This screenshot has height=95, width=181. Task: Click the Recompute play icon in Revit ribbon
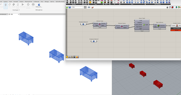23,5
